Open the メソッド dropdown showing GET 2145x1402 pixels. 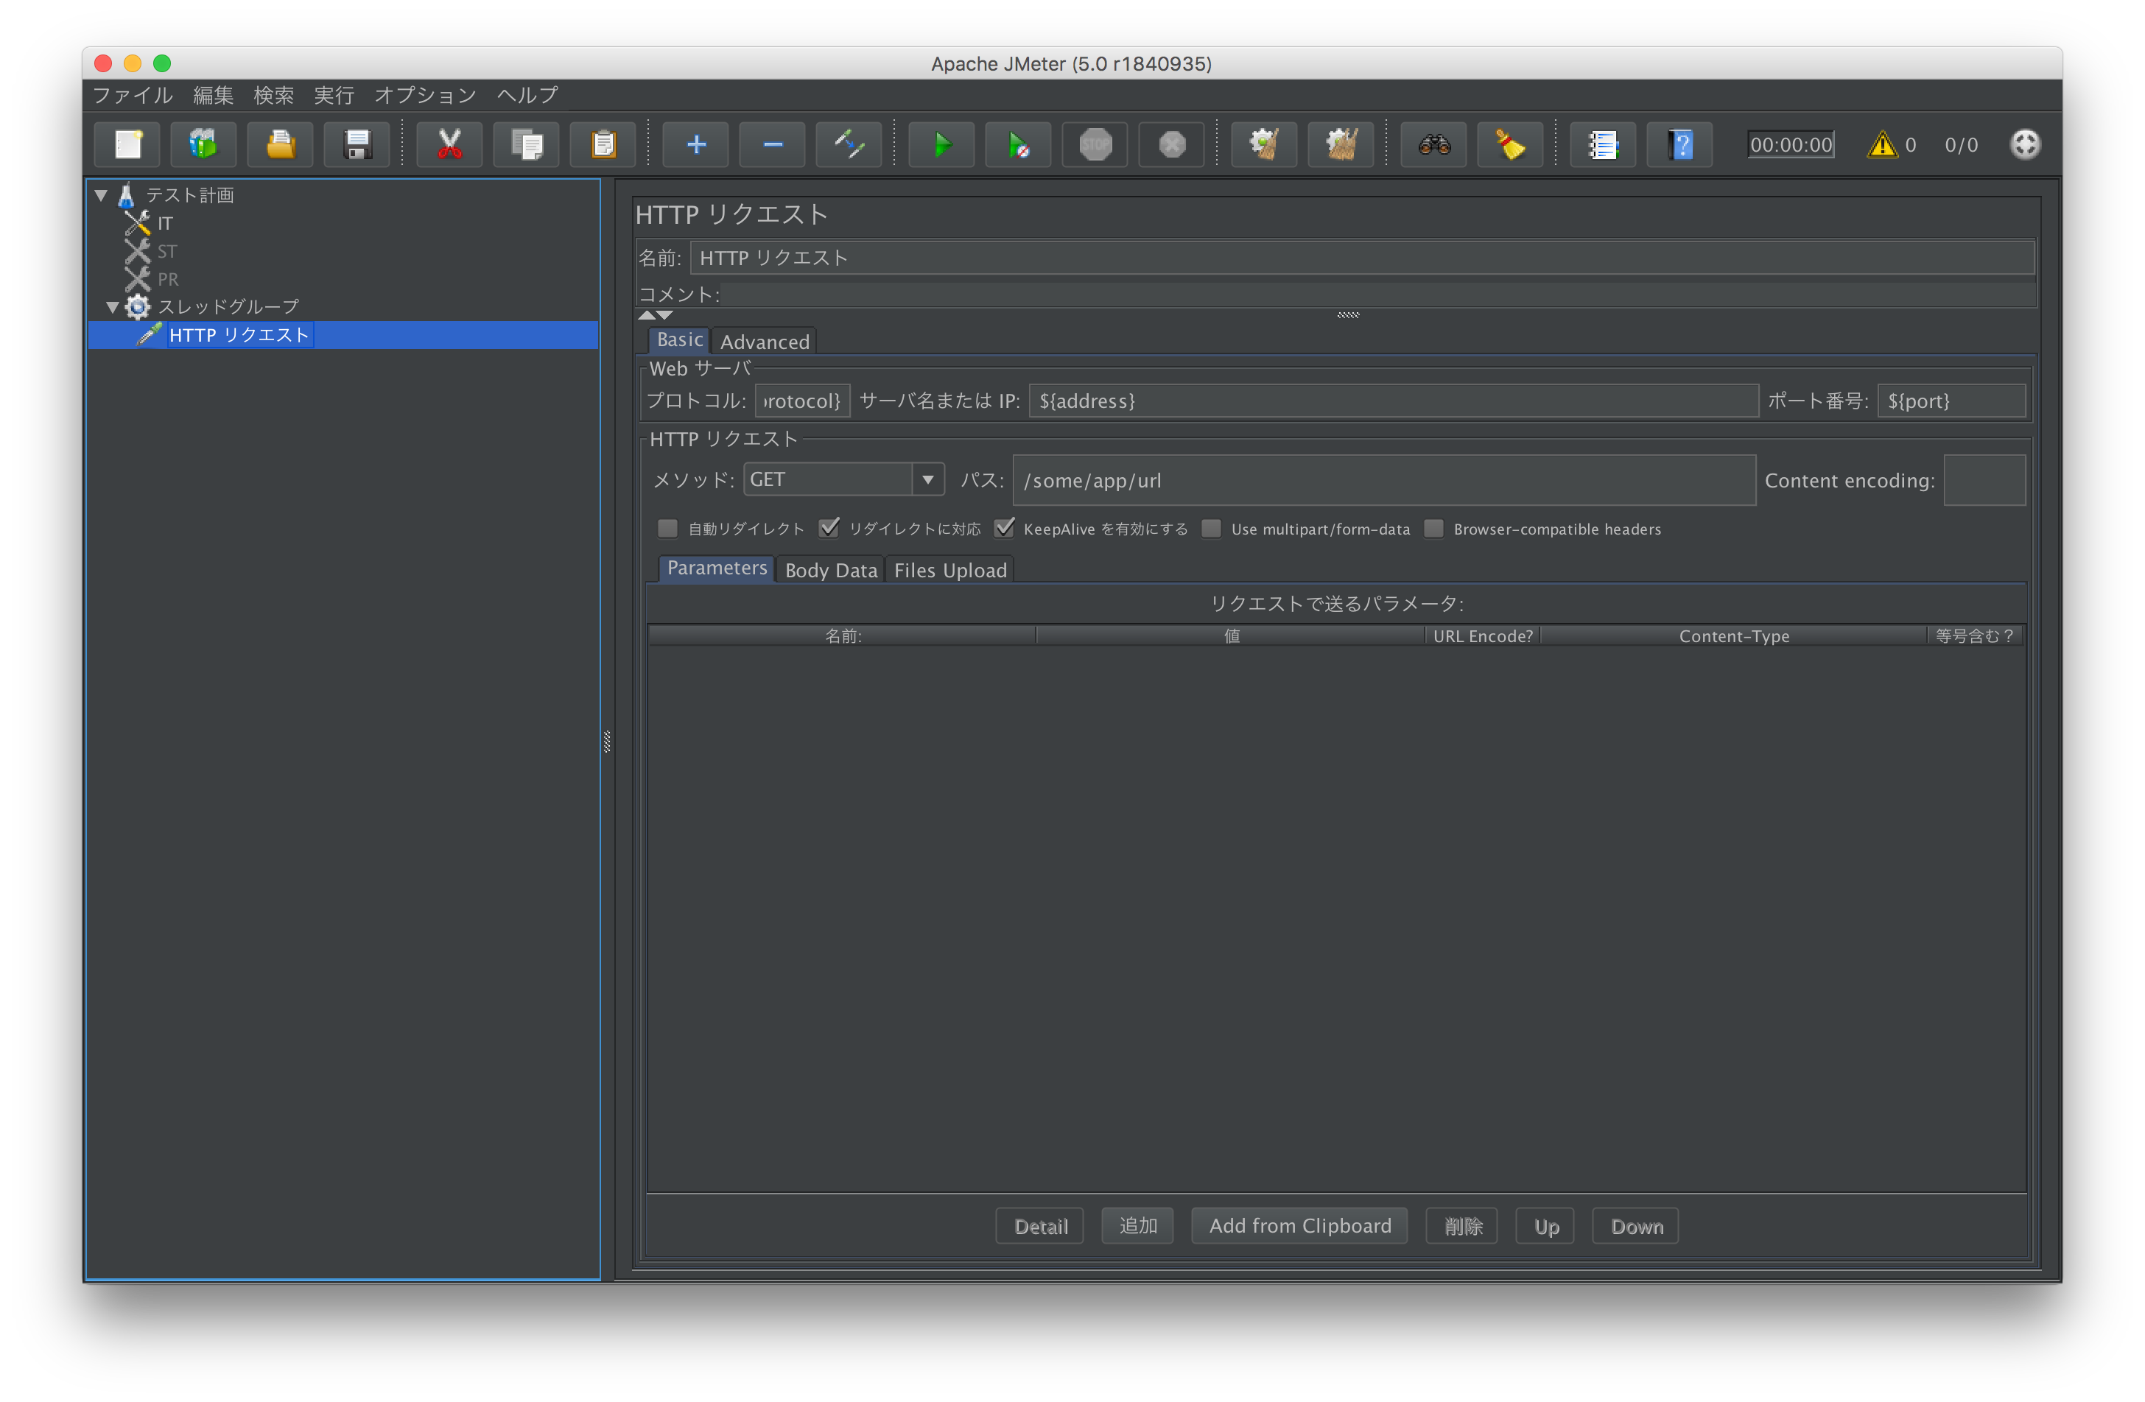click(927, 479)
